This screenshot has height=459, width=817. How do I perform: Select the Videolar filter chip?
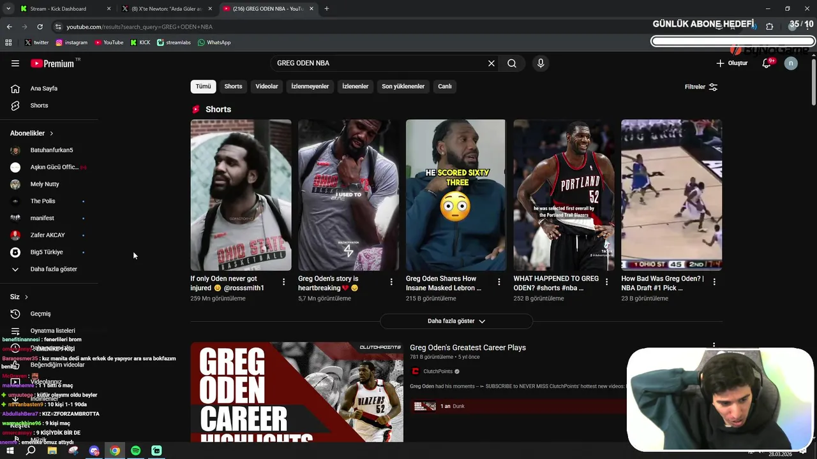[x=267, y=87]
